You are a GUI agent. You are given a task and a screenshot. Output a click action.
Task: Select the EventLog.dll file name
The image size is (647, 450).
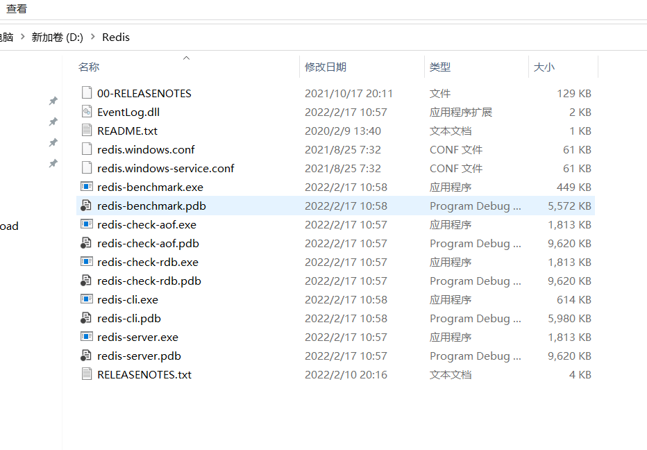coord(128,112)
